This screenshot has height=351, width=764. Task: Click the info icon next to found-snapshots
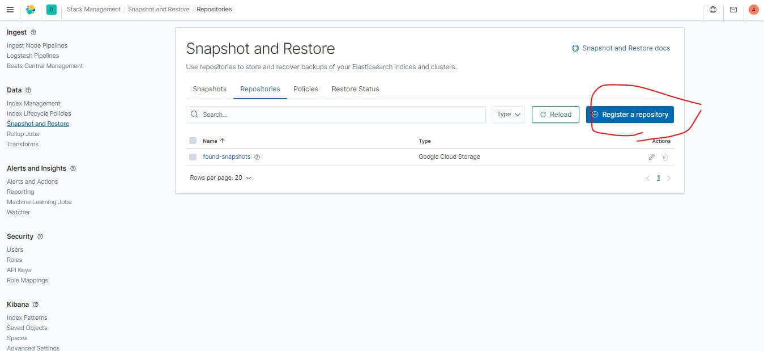click(x=257, y=157)
